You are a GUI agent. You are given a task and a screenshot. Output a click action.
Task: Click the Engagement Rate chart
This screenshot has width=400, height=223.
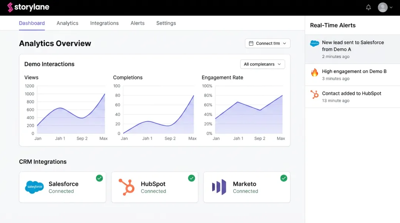[249, 109]
